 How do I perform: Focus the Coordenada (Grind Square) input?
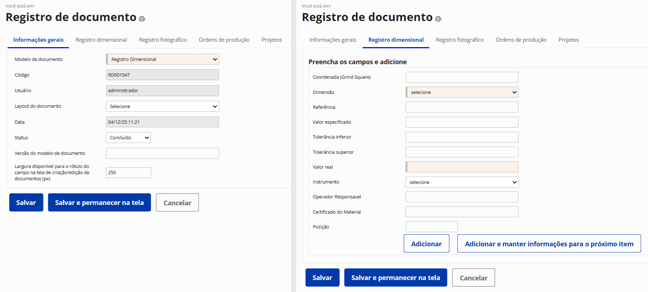pos(462,77)
